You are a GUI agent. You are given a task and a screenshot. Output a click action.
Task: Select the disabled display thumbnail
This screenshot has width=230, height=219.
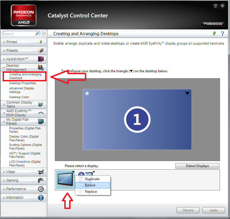pyautogui.click(x=65, y=180)
